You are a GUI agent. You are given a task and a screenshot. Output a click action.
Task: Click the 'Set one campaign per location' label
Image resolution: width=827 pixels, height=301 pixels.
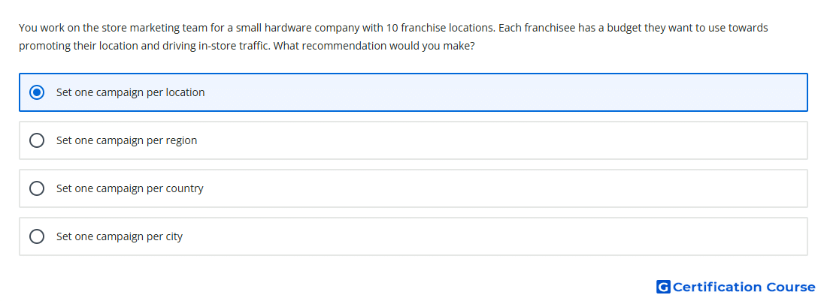point(130,92)
